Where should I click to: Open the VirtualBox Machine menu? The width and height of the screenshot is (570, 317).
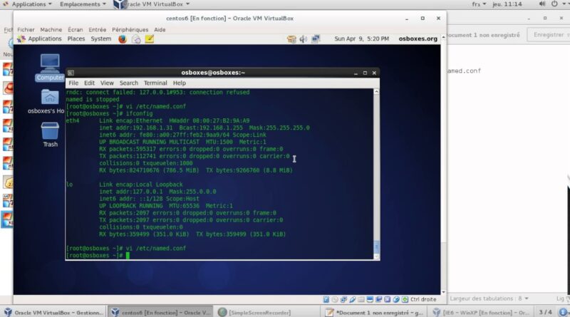51,29
